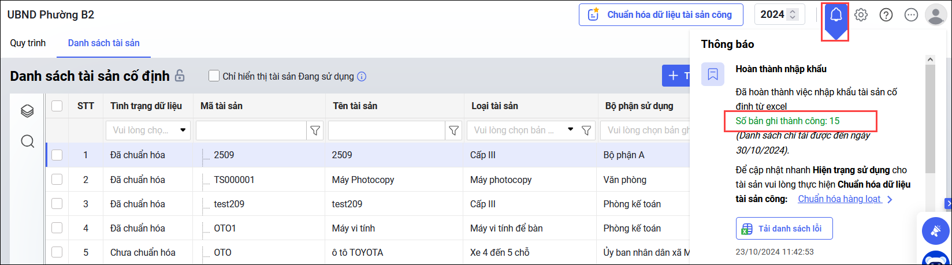Open the settings gear icon

(x=861, y=15)
